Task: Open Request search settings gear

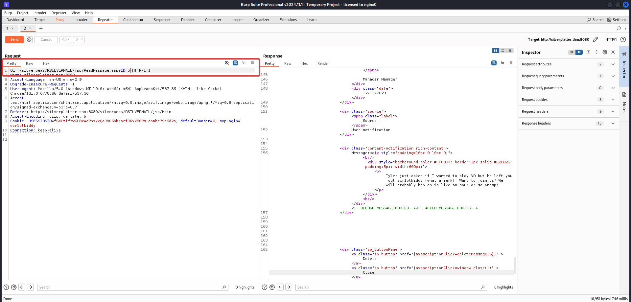Action: pyautogui.click(x=14, y=287)
